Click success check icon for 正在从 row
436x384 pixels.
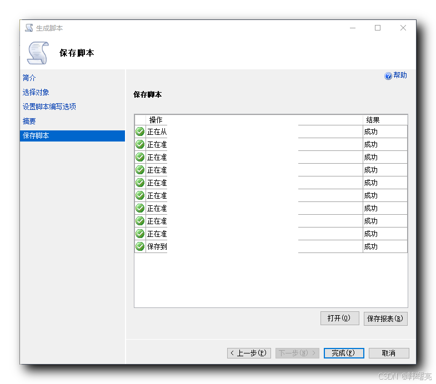point(140,132)
